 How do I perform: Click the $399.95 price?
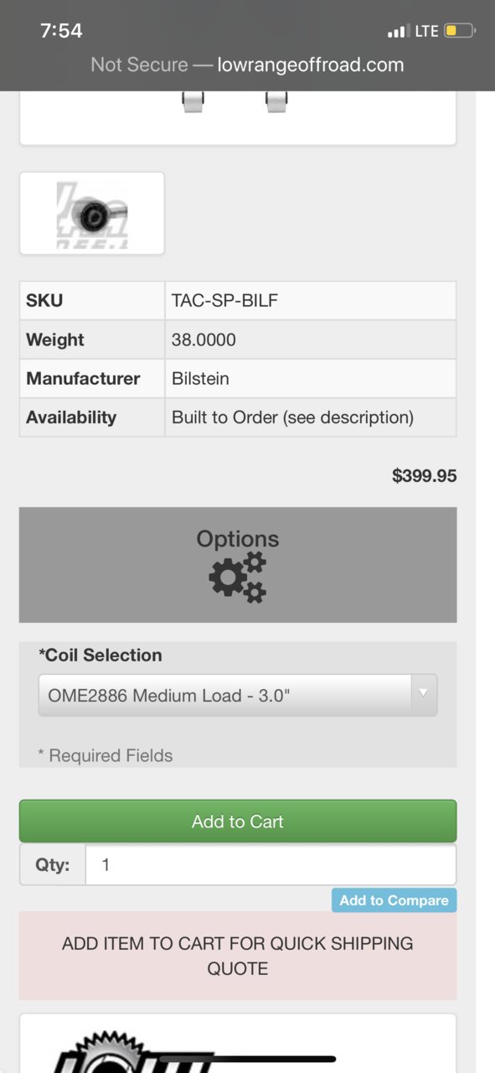(424, 475)
